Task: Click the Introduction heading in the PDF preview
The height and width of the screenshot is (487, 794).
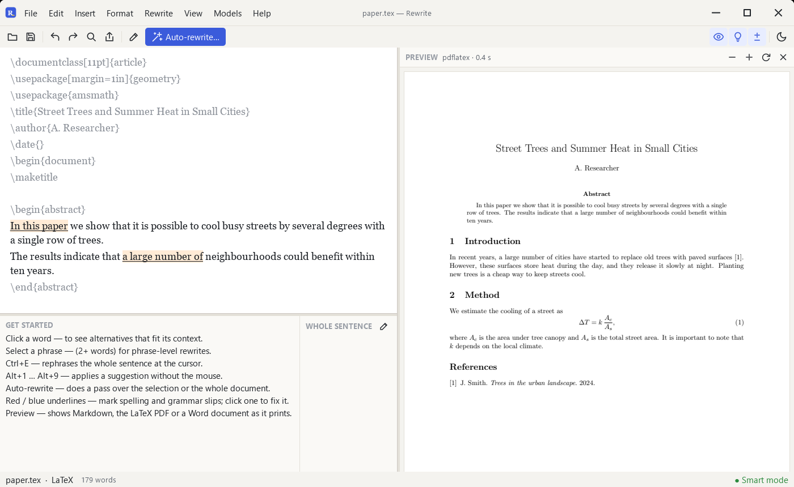Action: (485, 241)
